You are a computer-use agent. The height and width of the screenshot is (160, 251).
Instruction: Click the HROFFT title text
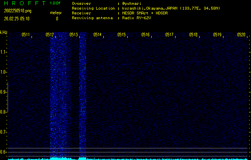(x=25, y=3)
